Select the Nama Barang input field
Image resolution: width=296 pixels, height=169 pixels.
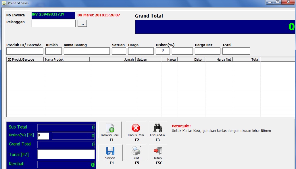click(x=87, y=51)
